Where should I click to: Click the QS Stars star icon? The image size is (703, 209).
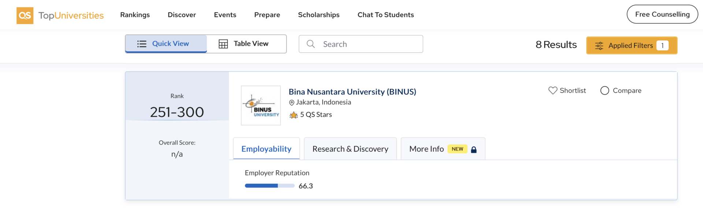[294, 115]
